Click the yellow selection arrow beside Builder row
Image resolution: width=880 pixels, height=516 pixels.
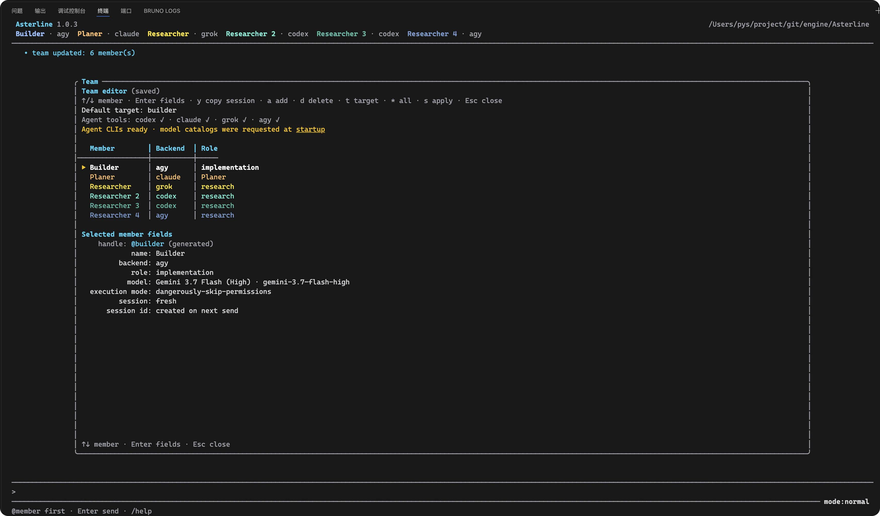[x=84, y=168]
